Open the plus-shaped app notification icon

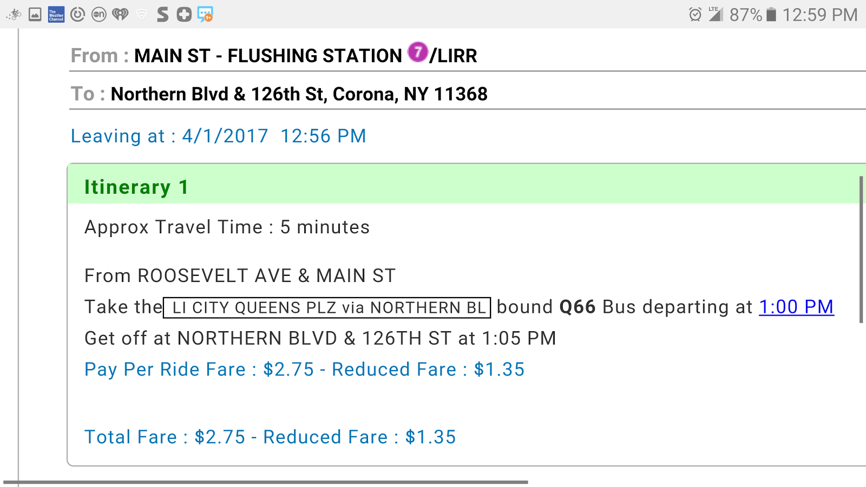coord(183,15)
